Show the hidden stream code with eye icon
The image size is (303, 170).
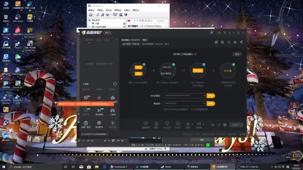tap(204, 104)
